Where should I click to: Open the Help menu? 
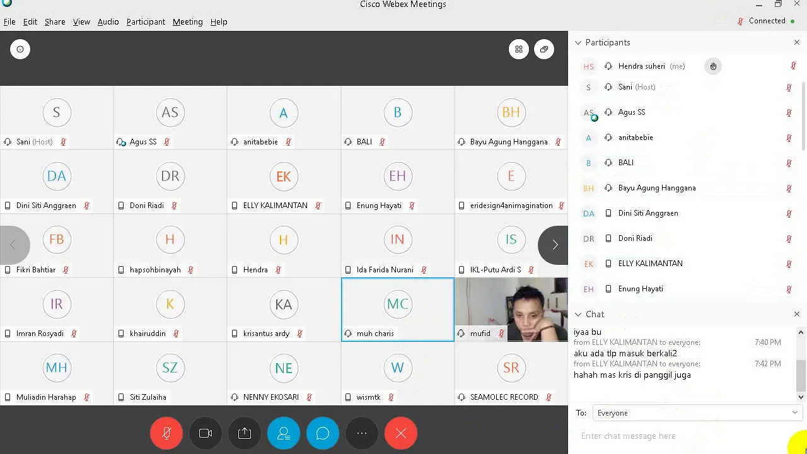click(219, 21)
